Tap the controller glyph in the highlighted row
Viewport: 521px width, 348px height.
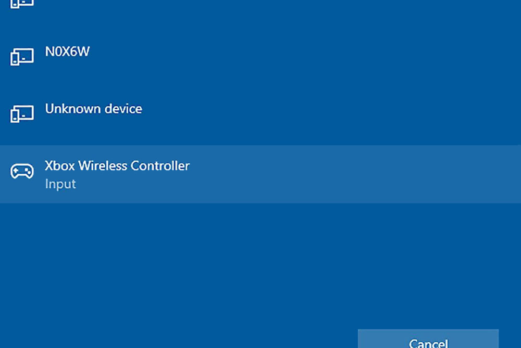(22, 171)
